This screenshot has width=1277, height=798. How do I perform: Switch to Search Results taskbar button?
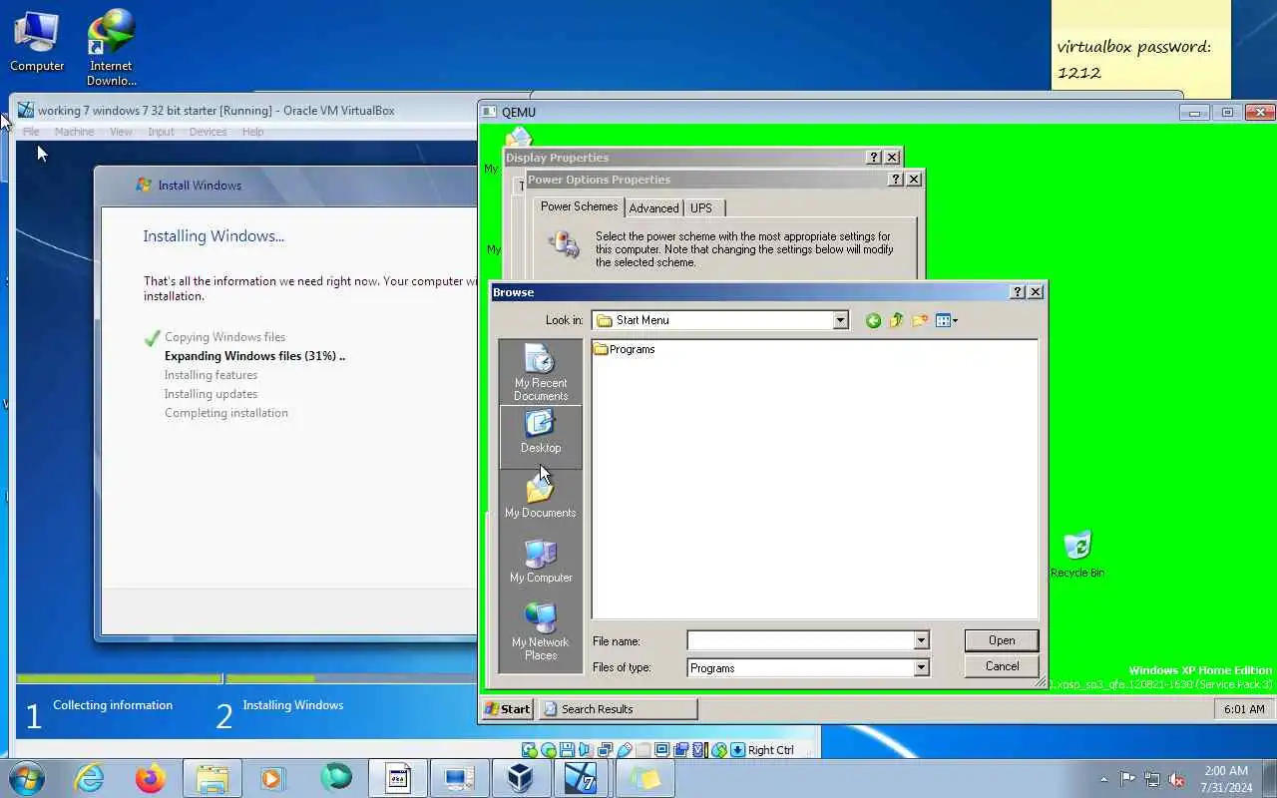click(618, 709)
